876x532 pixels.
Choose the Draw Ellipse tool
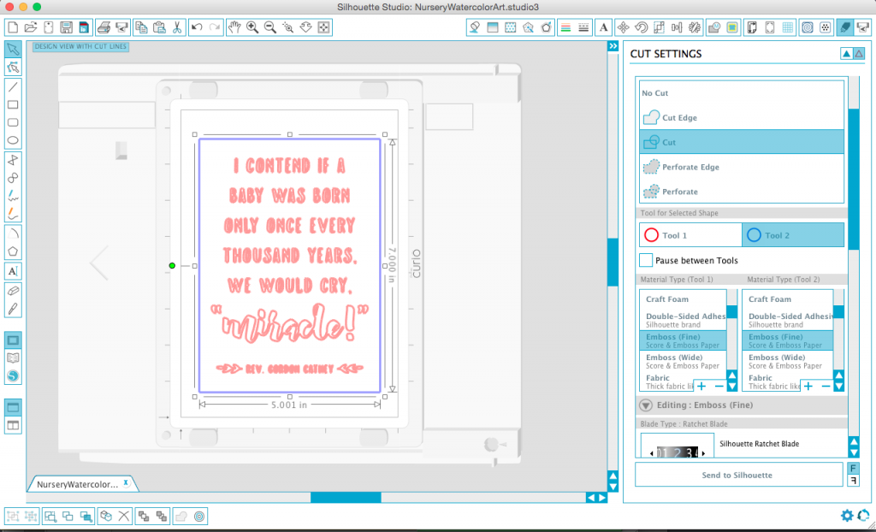(13, 140)
